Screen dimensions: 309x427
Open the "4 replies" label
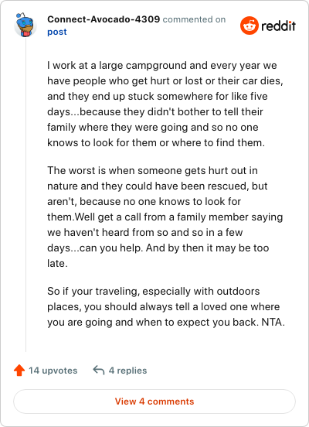[127, 371]
